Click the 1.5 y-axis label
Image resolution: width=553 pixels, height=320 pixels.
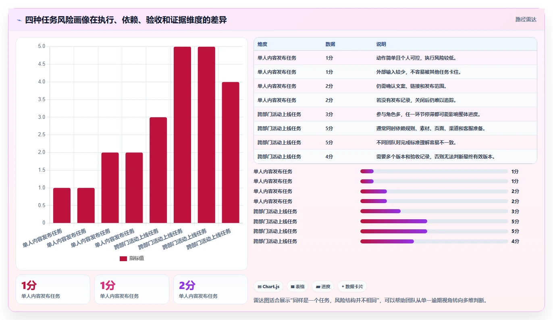click(42, 170)
